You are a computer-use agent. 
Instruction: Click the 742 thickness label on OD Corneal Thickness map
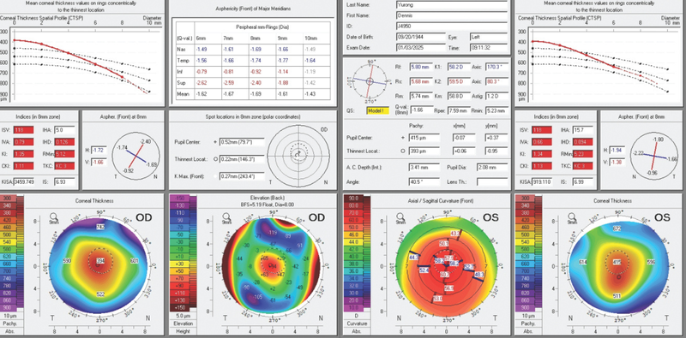tap(100, 228)
